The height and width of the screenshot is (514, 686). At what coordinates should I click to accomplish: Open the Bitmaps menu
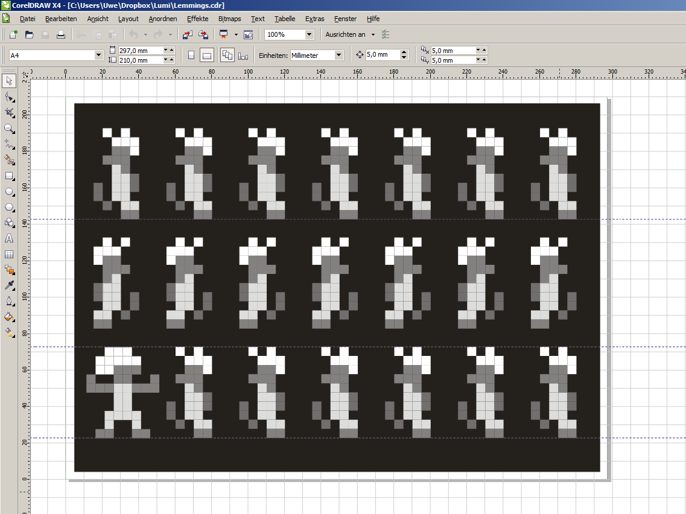point(230,19)
